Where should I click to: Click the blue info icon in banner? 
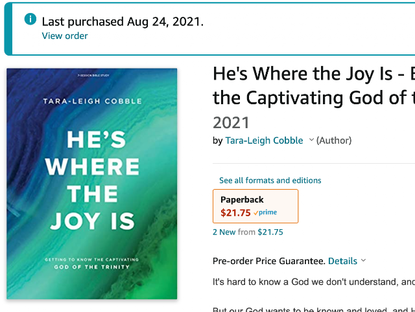pos(30,19)
